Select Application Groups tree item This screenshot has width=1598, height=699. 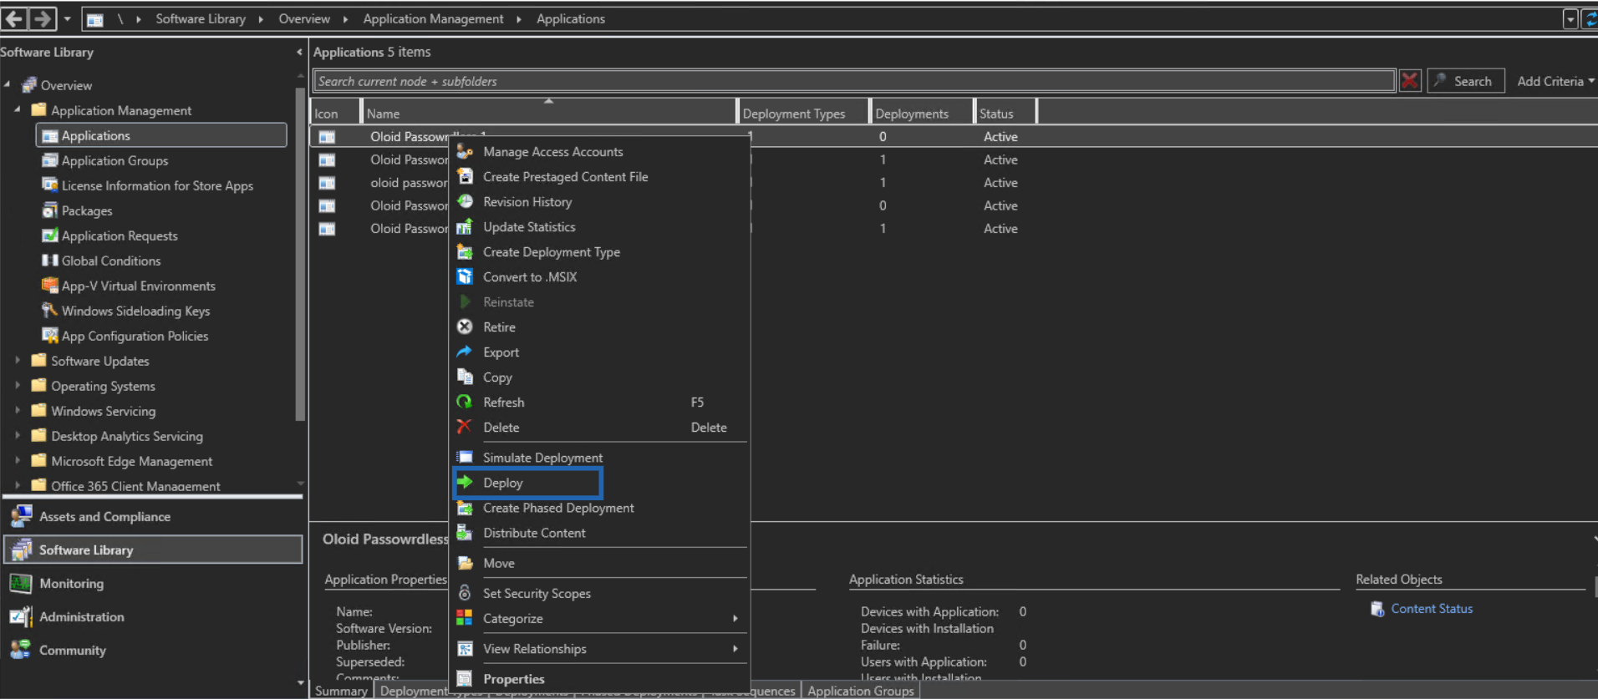click(115, 160)
